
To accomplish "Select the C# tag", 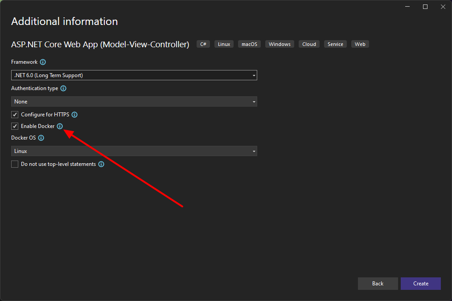I will pos(203,44).
